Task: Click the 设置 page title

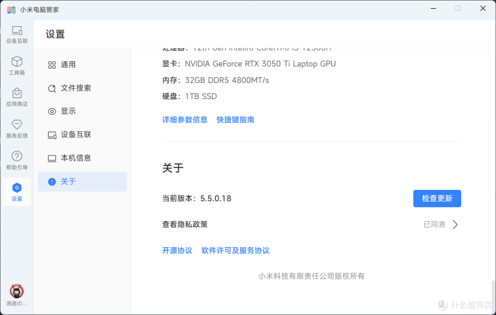Action: click(56, 34)
